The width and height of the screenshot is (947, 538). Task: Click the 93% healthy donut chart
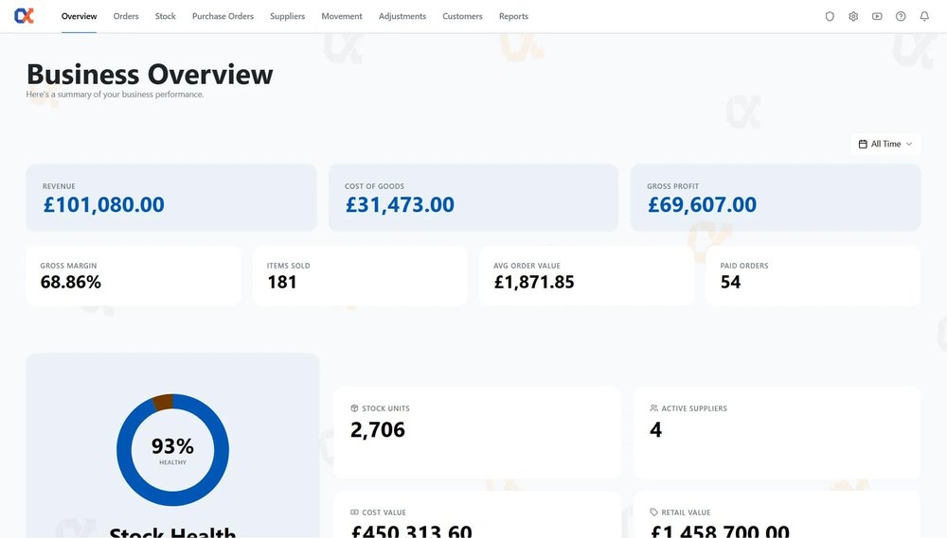click(172, 450)
